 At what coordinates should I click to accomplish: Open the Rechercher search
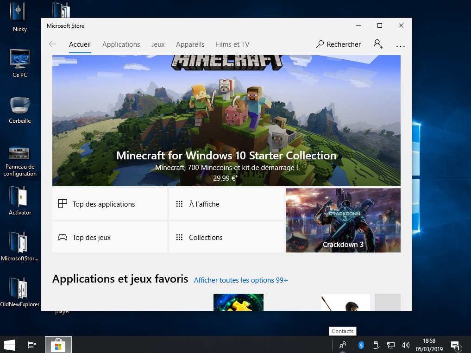point(339,44)
